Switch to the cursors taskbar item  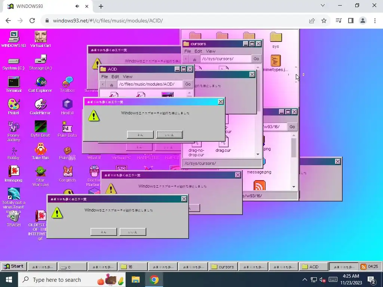click(x=223, y=267)
